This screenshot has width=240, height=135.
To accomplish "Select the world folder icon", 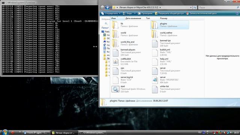I will click(x=115, y=34).
